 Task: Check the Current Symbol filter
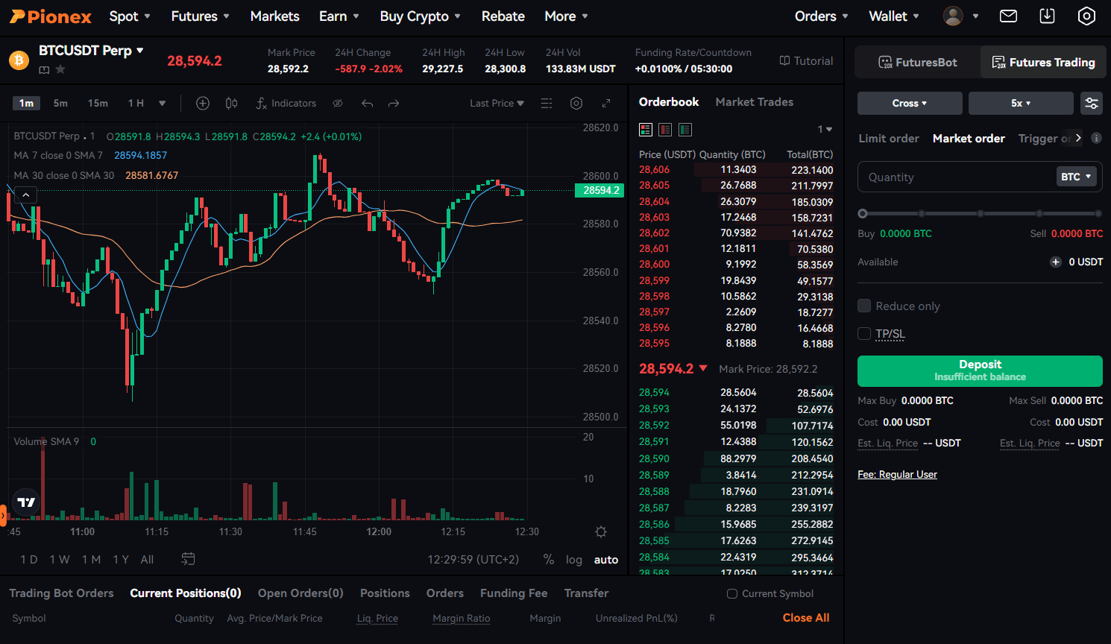tap(732, 594)
